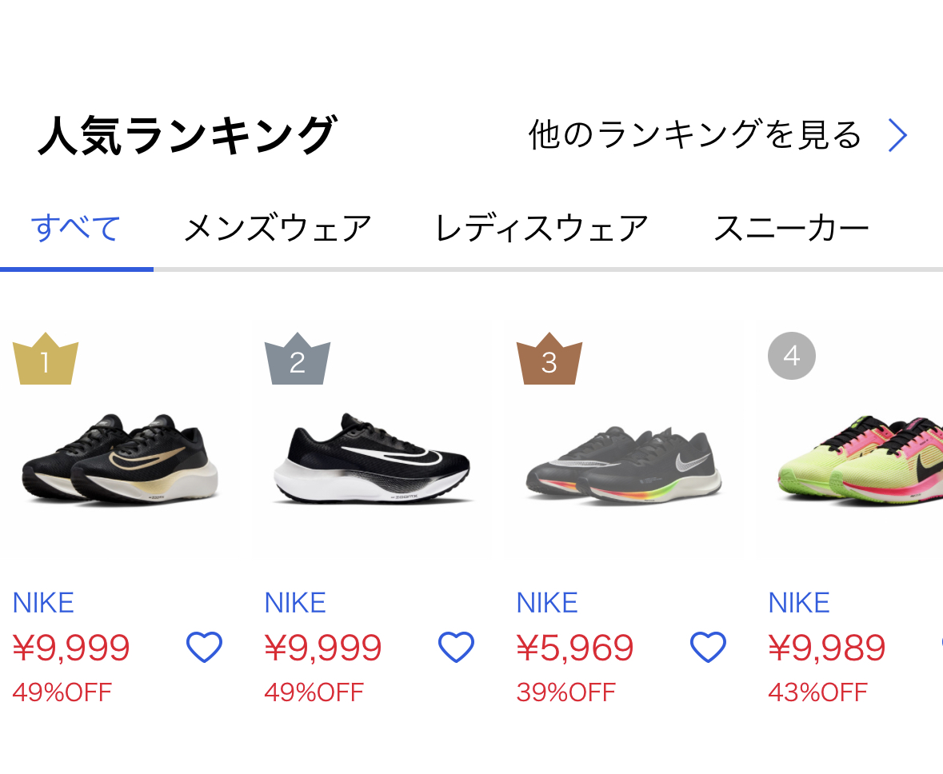Viewport: 943px width, 774px height.
Task: Click the NIKE brand link under rank 3
Action: 547,603
